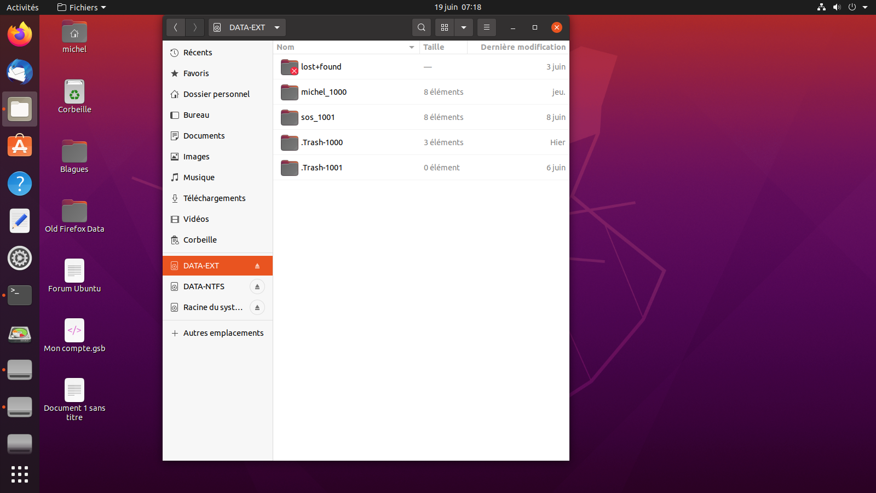Open Corbeille in the Files sidebar
Viewport: 876px width, 493px height.
pos(218,240)
